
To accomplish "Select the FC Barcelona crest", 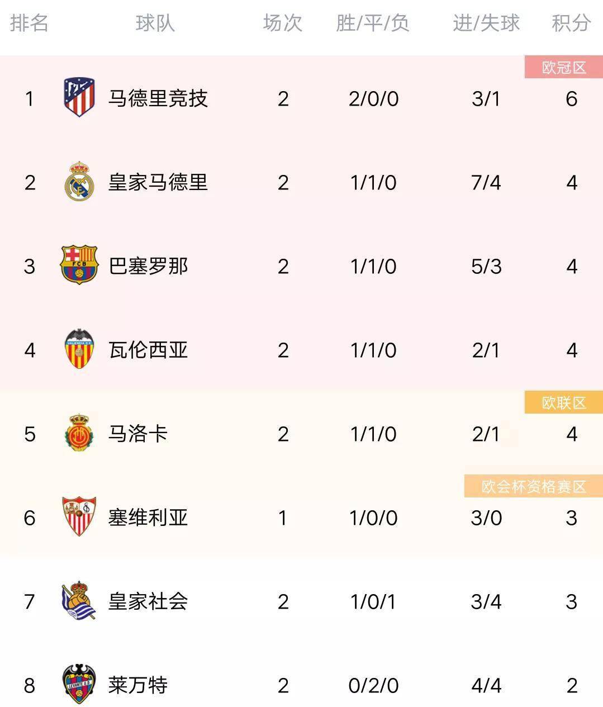I will pyautogui.click(x=79, y=265).
